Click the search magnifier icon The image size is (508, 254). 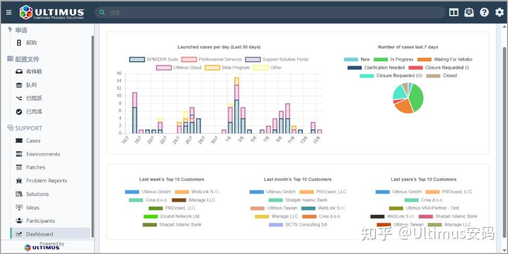[102, 13]
